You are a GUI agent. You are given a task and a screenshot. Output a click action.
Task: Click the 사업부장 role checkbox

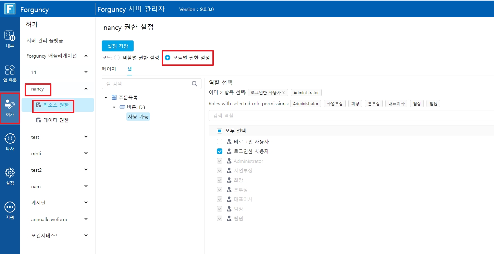220,170
